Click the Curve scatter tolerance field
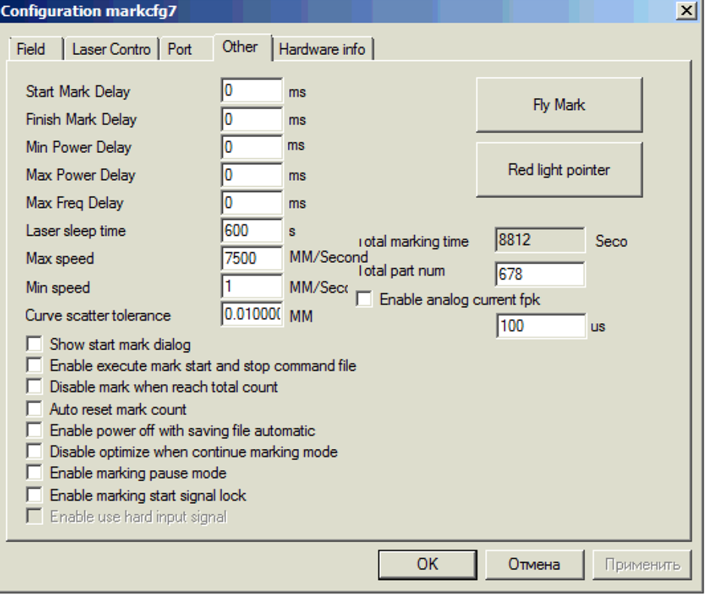 tap(252, 315)
